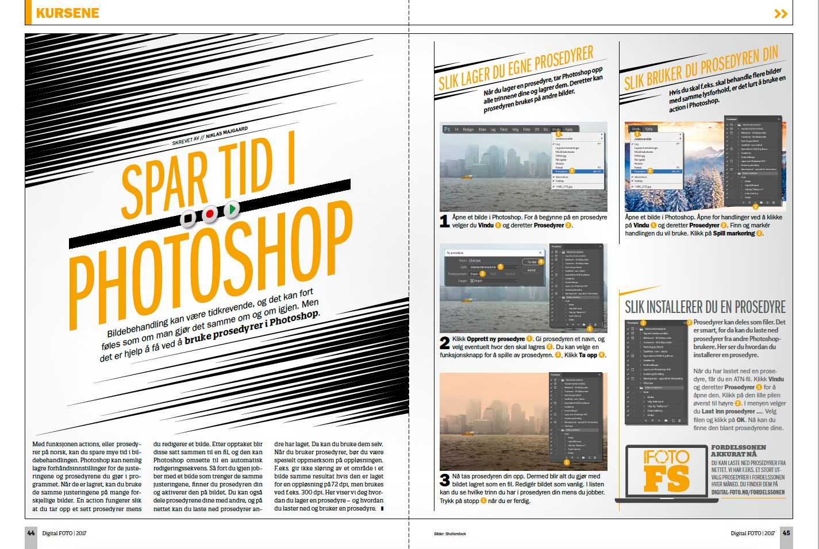Toggle the checkmark for Kuler prosedyre in step 2's panel
This screenshot has width=819, height=549.
tap(553, 297)
